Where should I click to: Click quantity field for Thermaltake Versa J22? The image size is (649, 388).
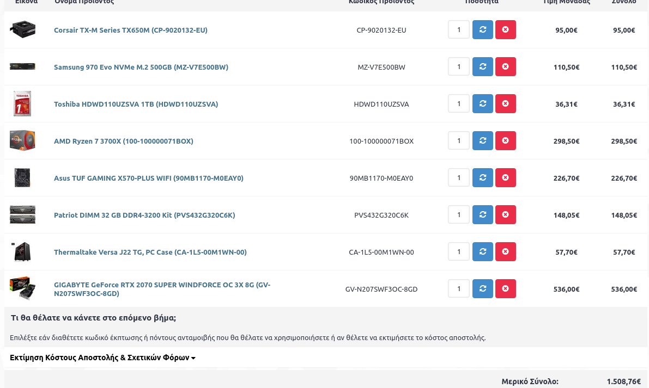click(x=459, y=251)
